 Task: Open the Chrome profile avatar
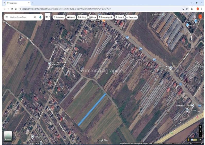click(x=198, y=9)
